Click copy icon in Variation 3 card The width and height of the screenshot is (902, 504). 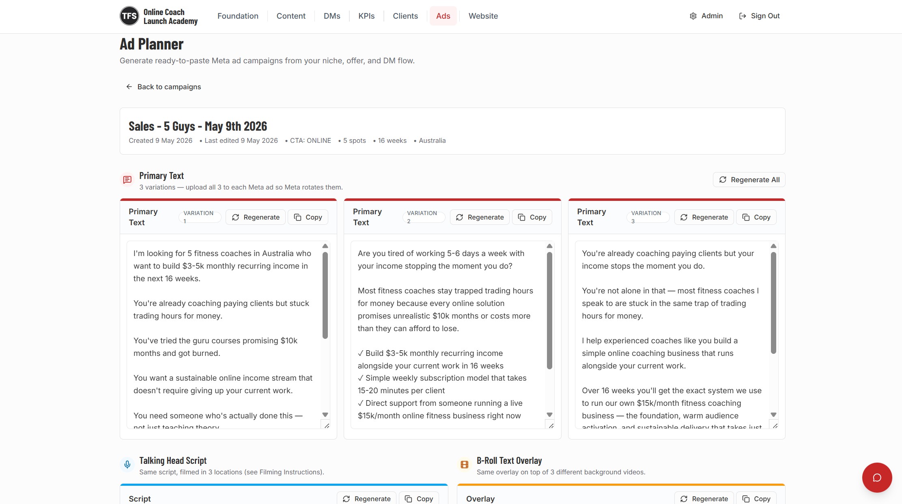point(746,217)
